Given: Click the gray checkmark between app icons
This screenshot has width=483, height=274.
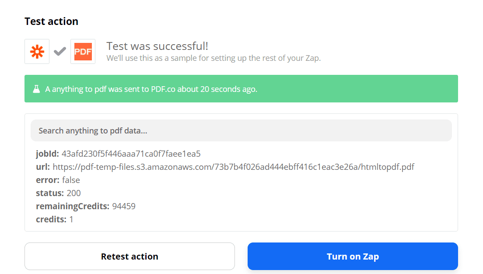Looking at the screenshot, I should point(60,51).
